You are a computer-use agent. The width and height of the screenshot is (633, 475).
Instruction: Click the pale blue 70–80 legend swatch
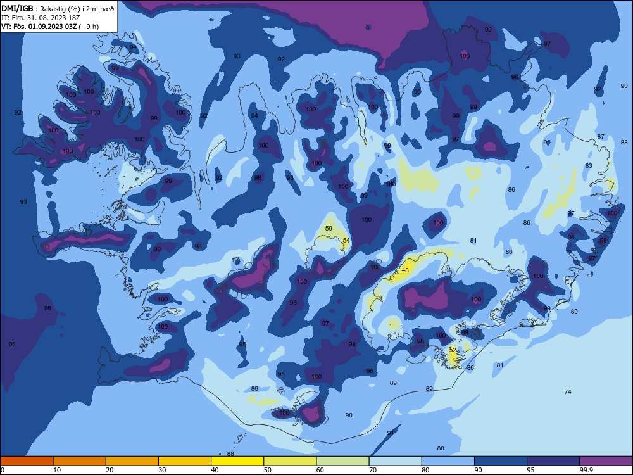coord(395,461)
